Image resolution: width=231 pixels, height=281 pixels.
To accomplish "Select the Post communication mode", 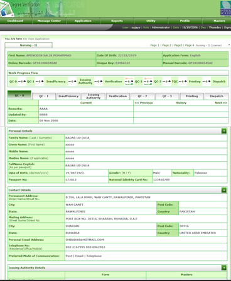I will click(68, 256).
